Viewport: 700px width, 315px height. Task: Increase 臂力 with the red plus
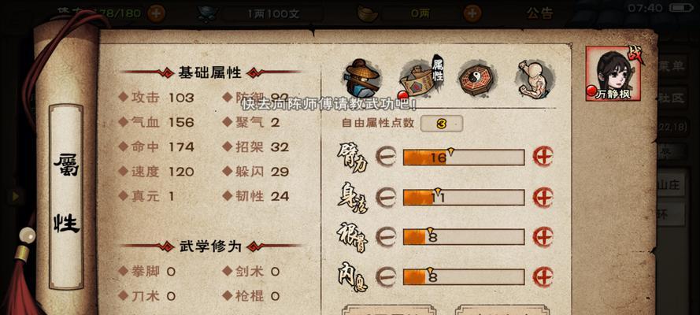point(543,157)
